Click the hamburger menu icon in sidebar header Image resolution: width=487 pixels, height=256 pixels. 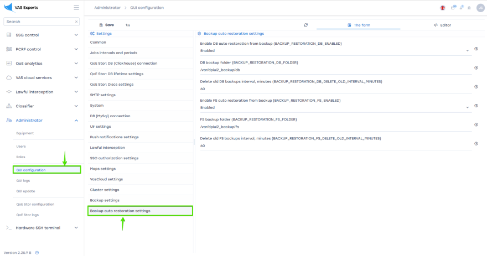(76, 8)
